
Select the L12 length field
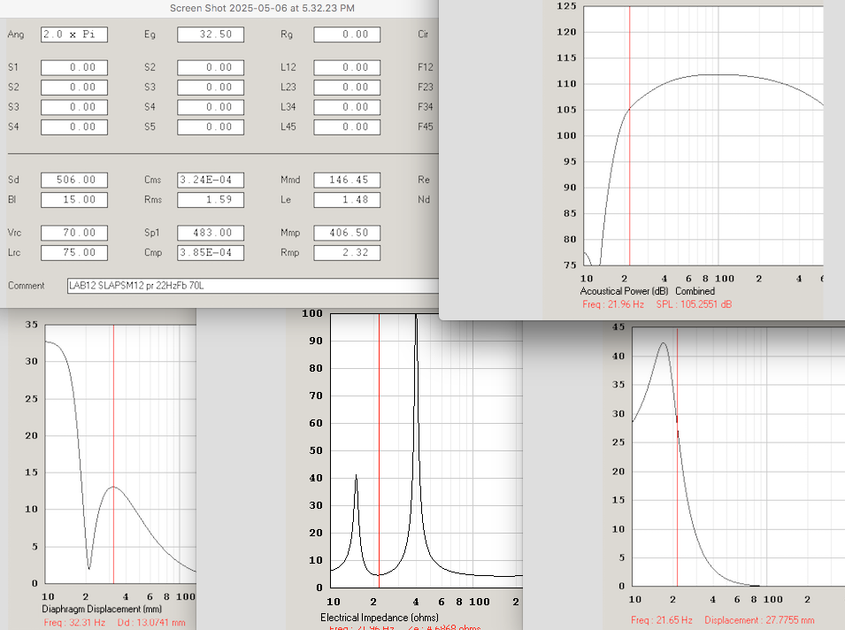pyautogui.click(x=347, y=67)
